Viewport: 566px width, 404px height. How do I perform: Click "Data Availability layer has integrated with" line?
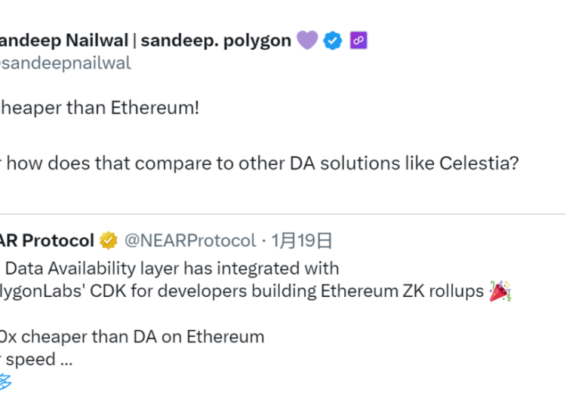[172, 268]
